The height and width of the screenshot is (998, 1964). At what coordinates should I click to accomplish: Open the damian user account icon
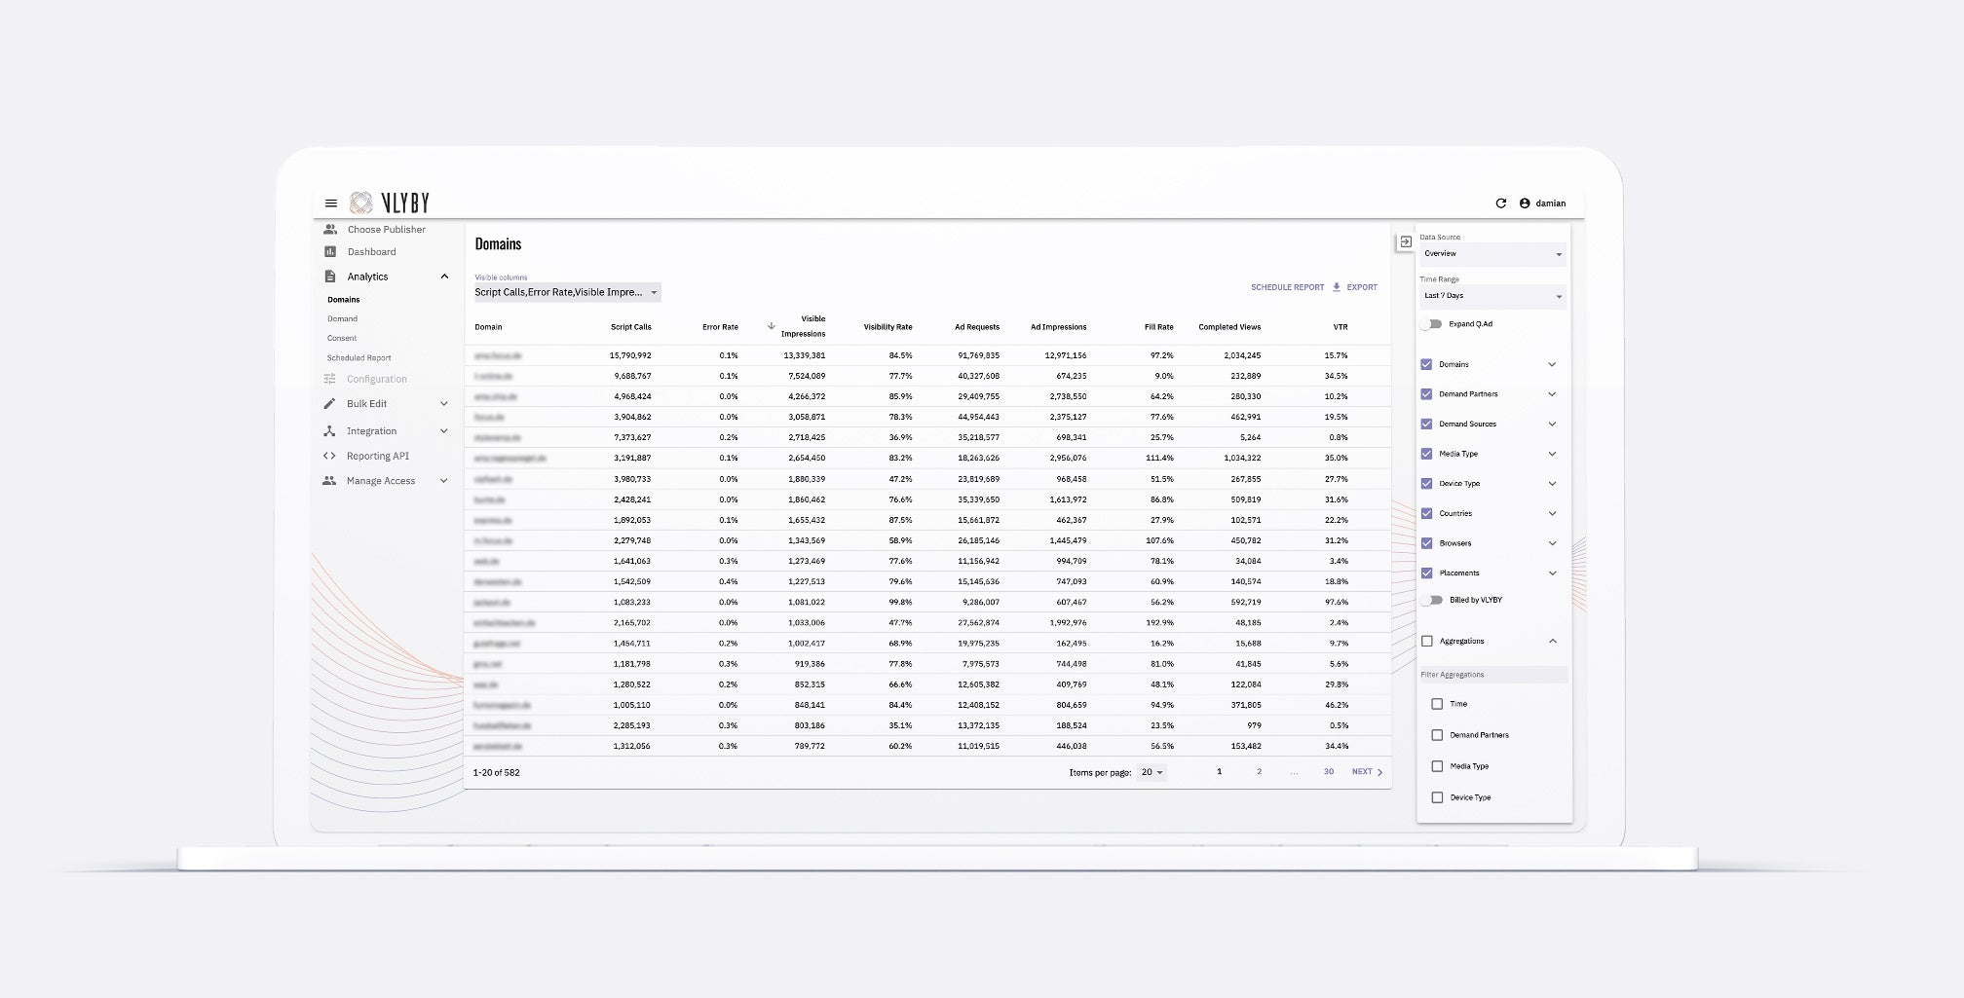click(1525, 203)
